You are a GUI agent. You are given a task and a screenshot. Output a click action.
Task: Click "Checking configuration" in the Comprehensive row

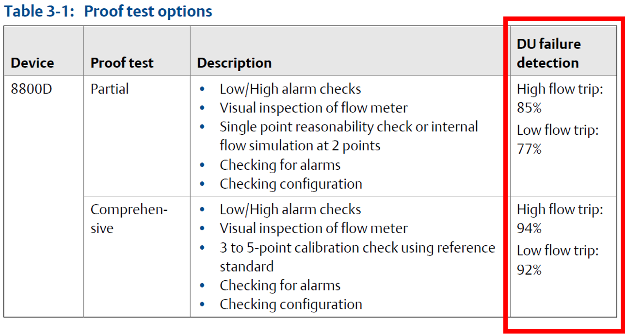point(290,304)
